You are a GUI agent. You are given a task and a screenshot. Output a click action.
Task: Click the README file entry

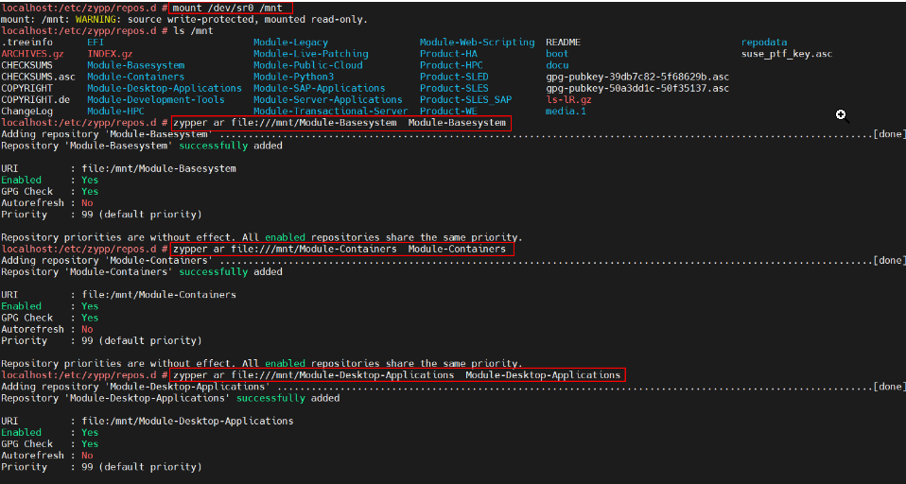point(563,43)
